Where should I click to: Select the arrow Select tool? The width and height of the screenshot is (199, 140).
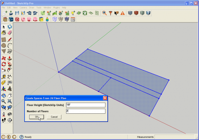tap(4, 27)
